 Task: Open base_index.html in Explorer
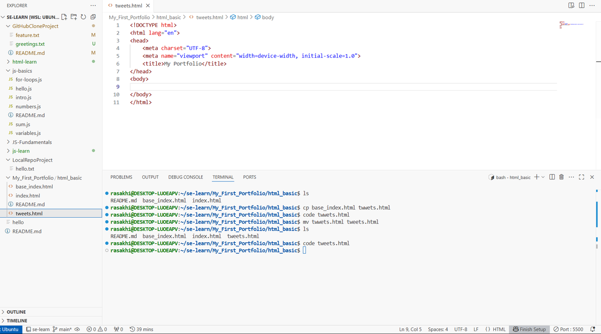[34, 187]
